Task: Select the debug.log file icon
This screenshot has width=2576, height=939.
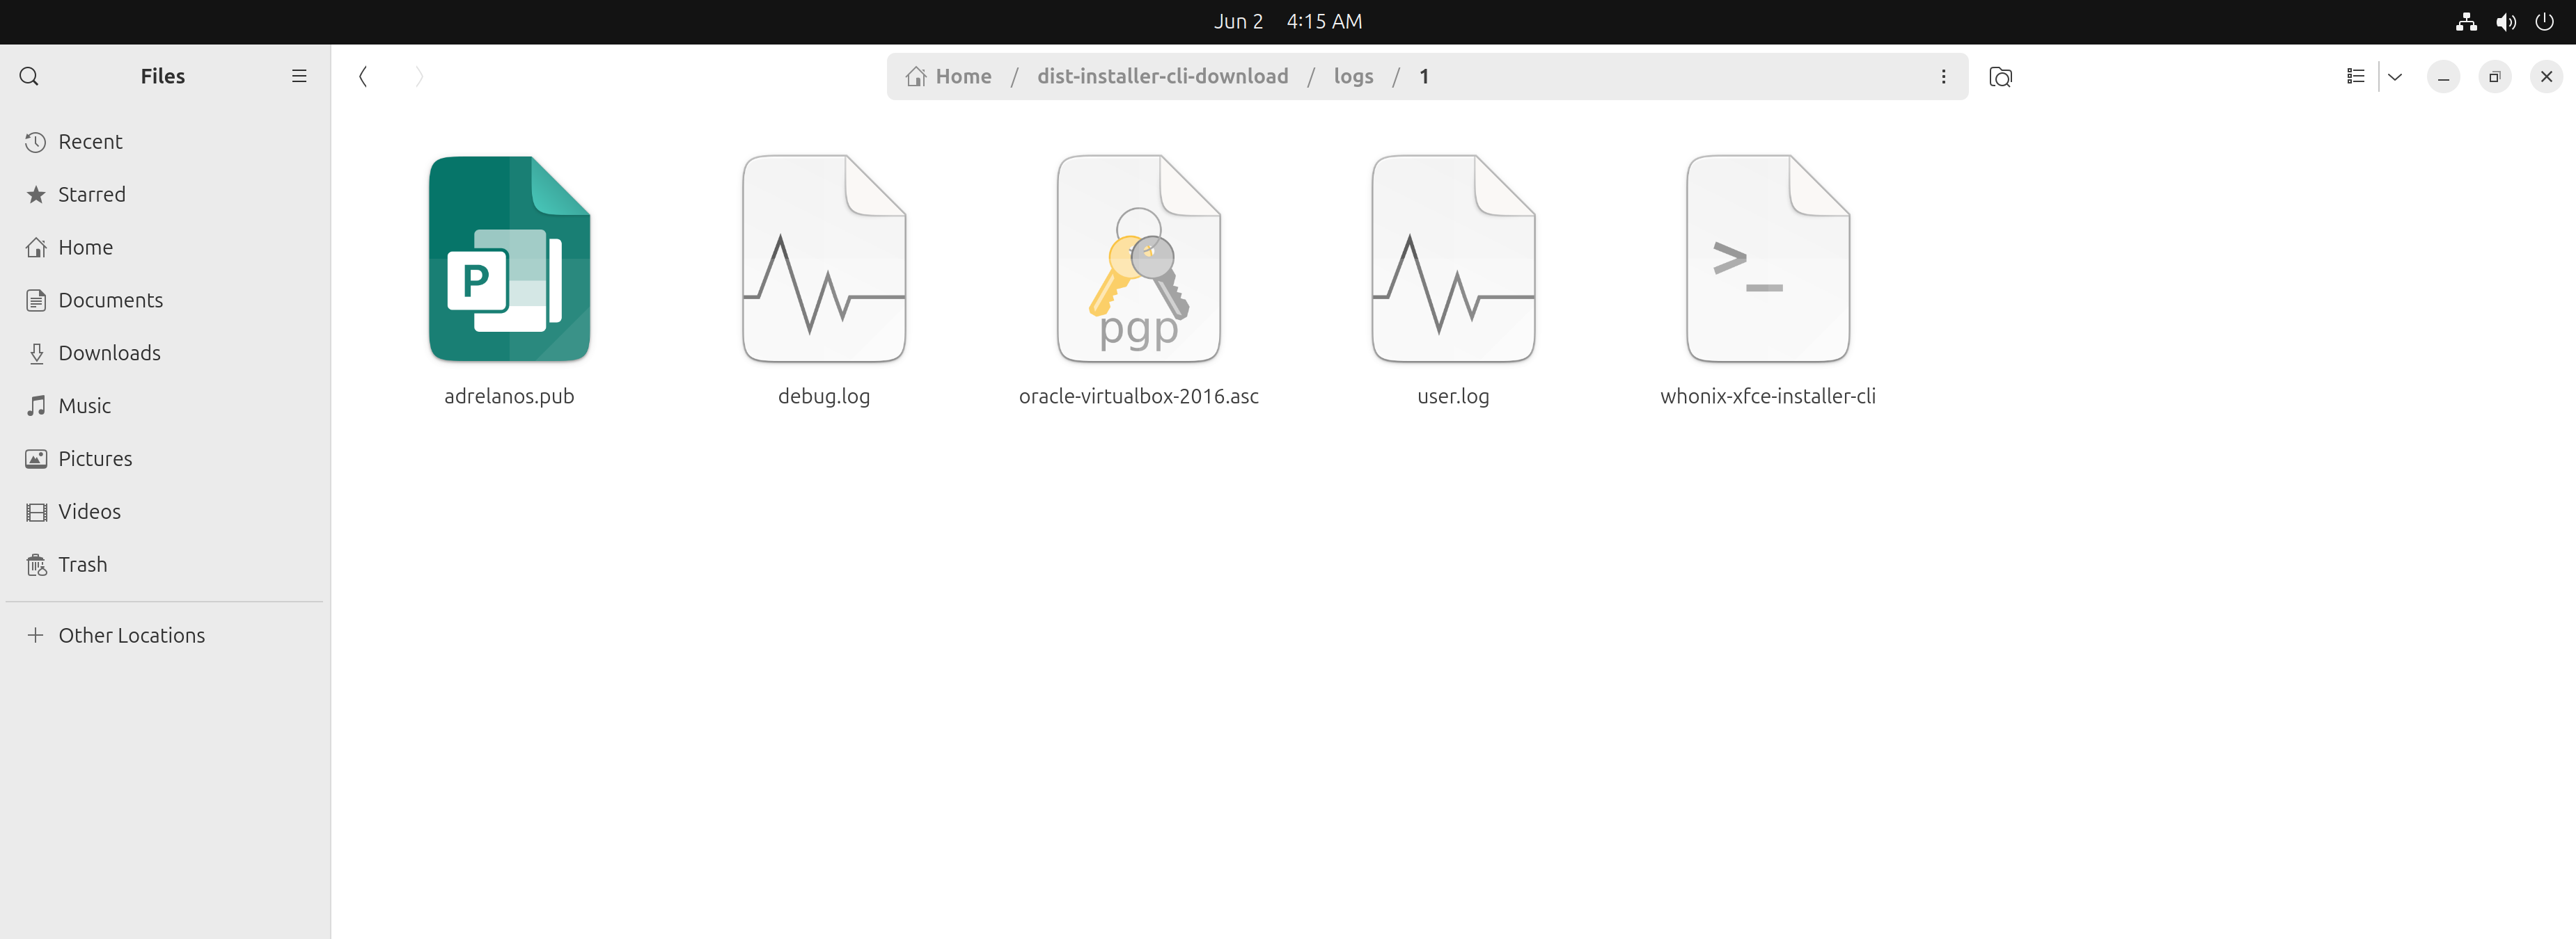Action: coord(824,259)
